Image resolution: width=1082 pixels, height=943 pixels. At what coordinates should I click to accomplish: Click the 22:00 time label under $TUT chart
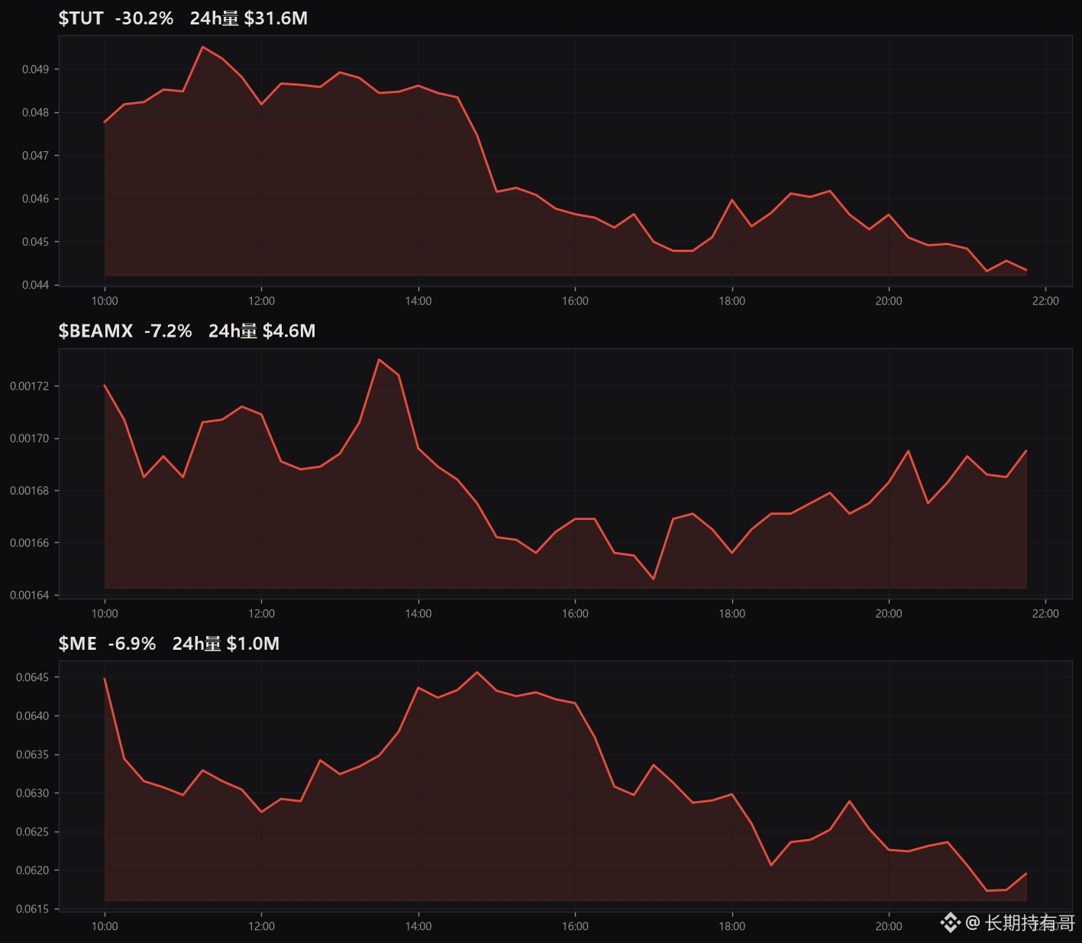coord(1045,301)
